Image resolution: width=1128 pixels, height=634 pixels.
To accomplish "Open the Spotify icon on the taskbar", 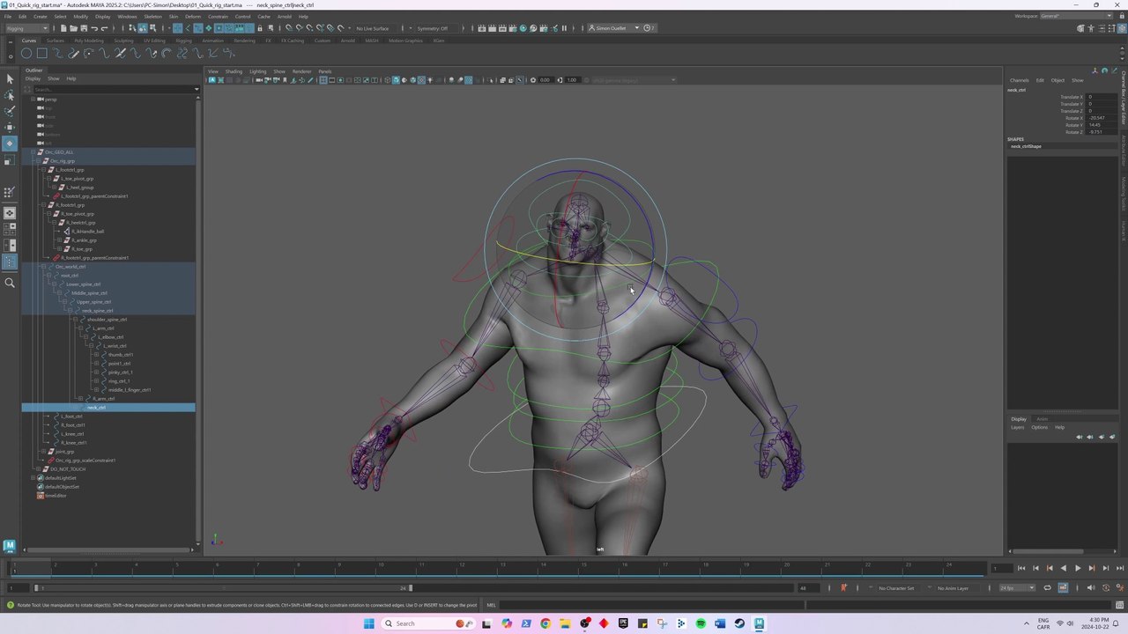I will point(701,623).
